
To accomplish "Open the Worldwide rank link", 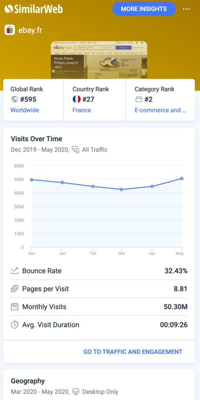I will click(25, 110).
